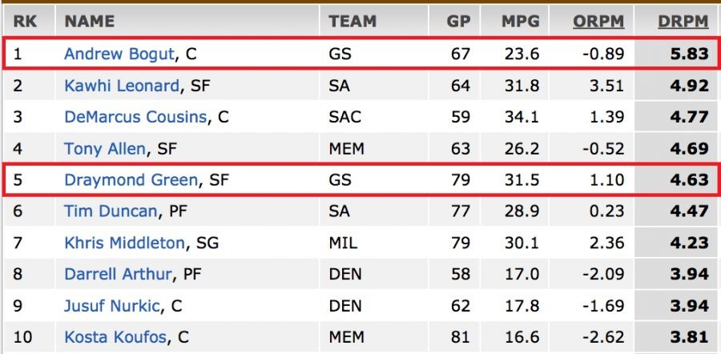Select the Tony Allen name link
This screenshot has width=721, height=354.
coord(105,148)
